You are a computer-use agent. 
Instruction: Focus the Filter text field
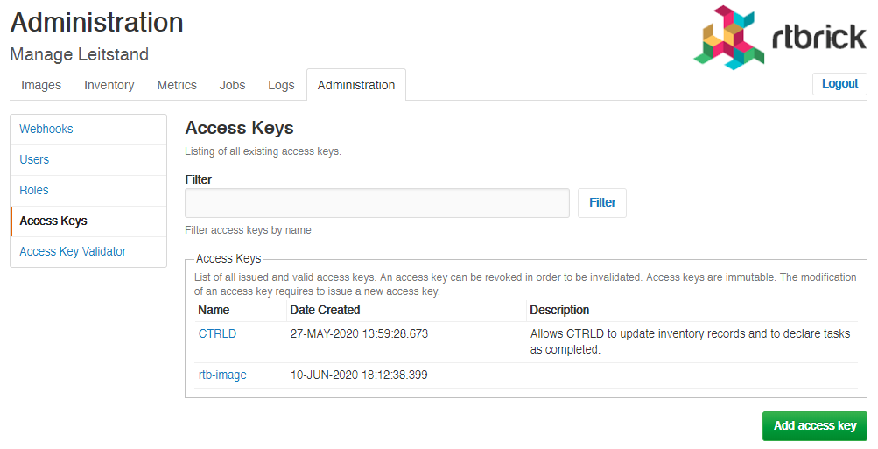pyautogui.click(x=376, y=203)
